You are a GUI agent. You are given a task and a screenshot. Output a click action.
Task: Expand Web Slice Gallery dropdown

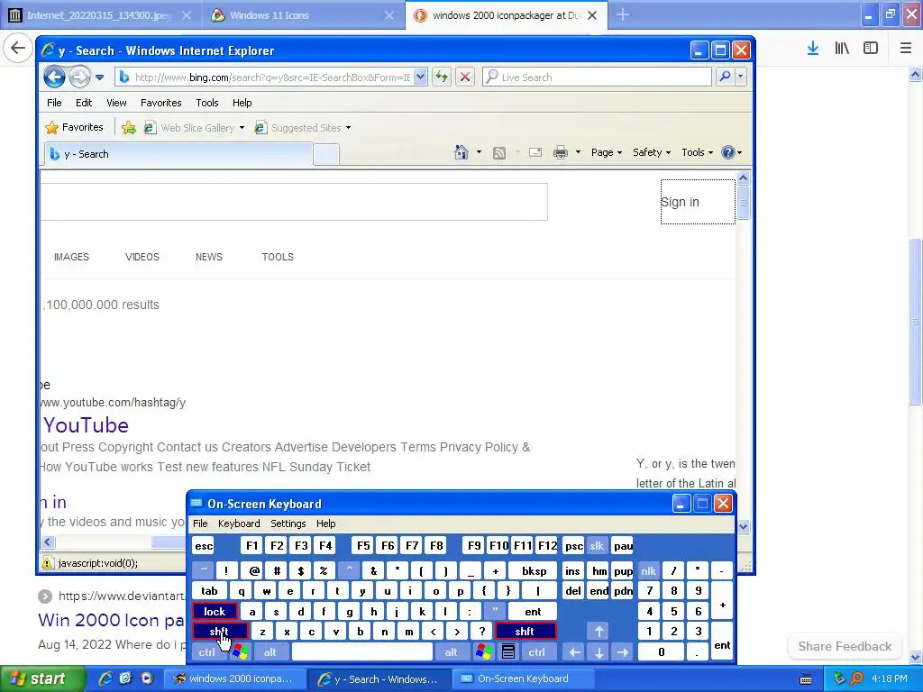click(242, 128)
